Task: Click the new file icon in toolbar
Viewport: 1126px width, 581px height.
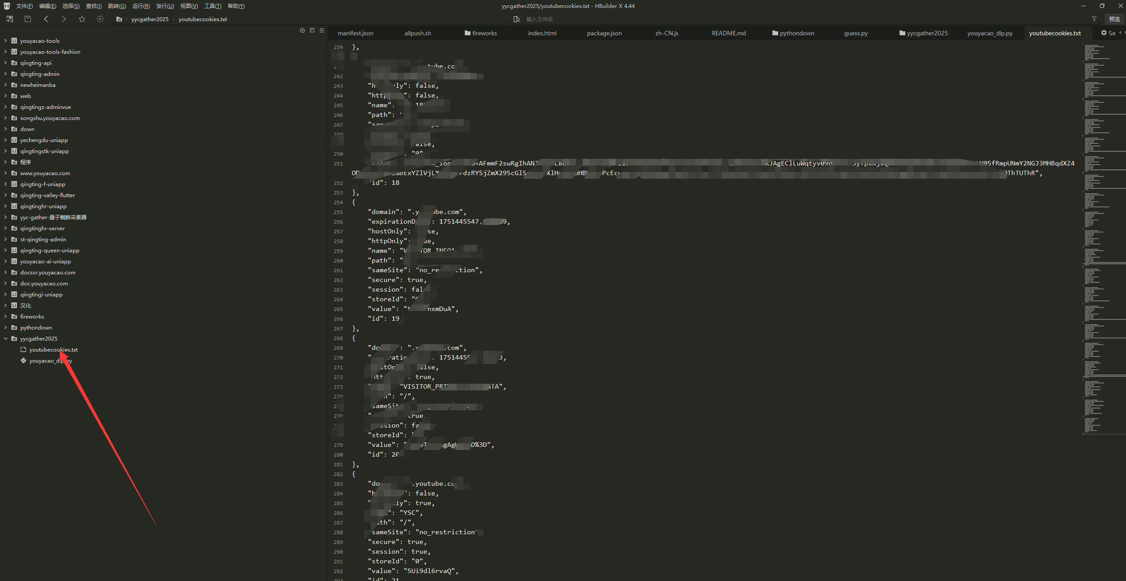Action: click(x=10, y=19)
